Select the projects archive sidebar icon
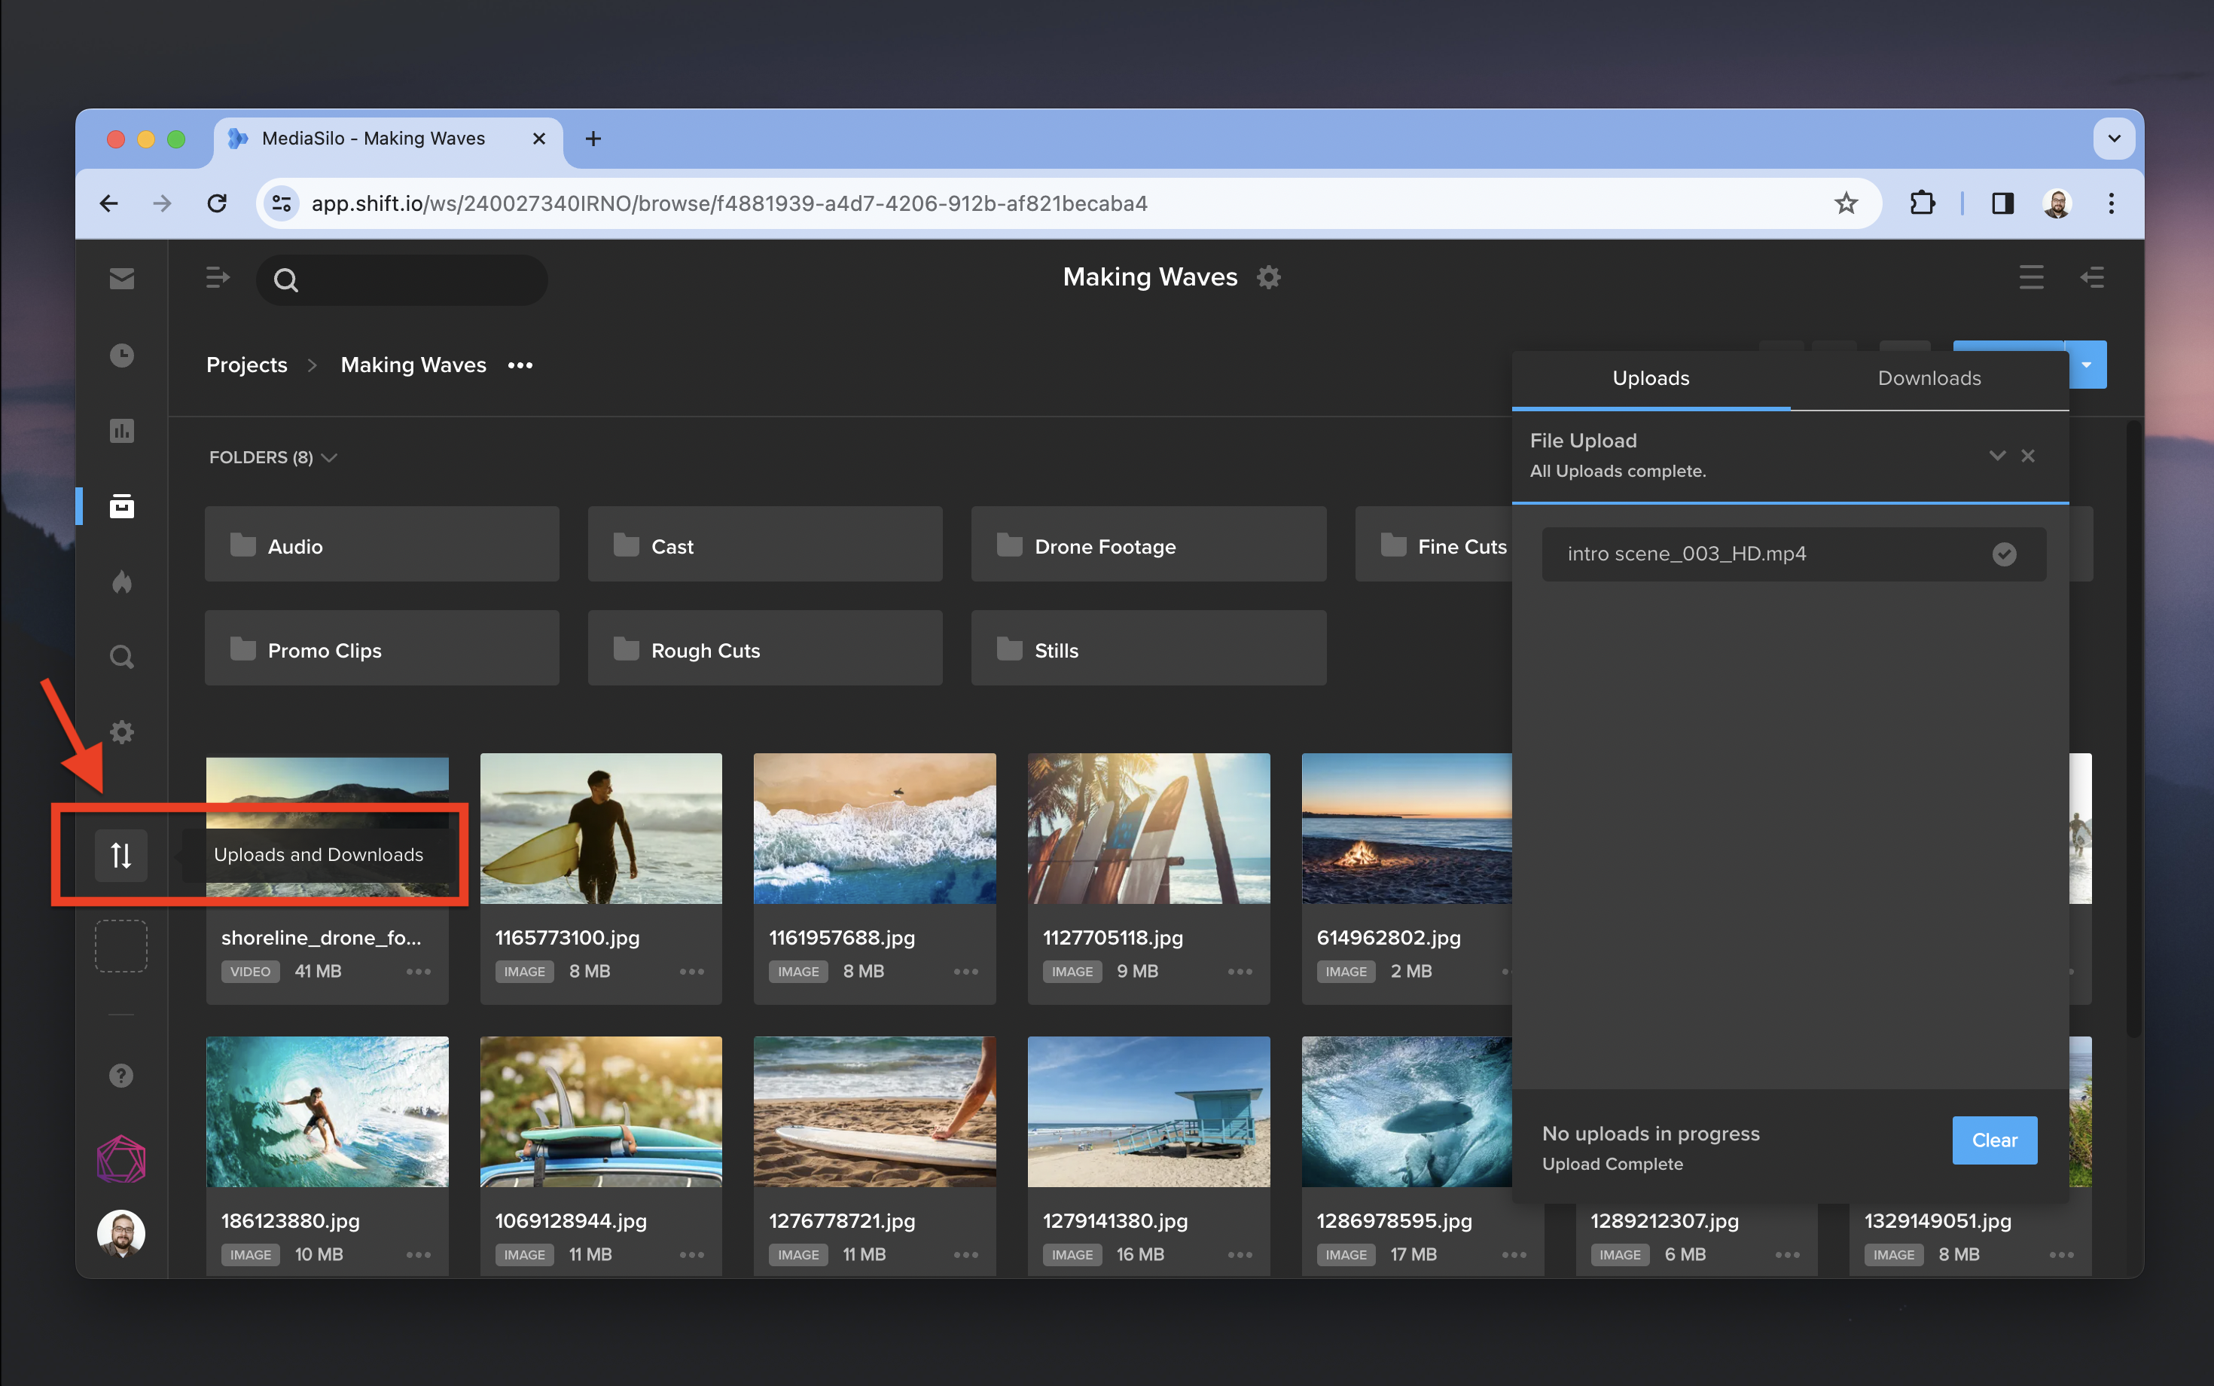 click(122, 506)
